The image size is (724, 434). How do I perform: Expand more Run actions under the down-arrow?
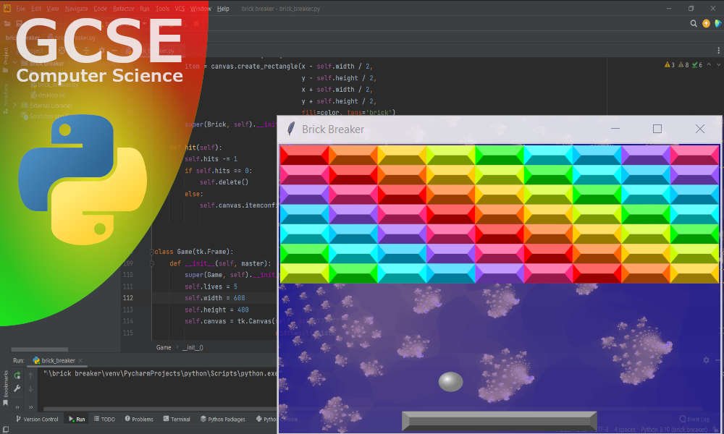coord(31,407)
